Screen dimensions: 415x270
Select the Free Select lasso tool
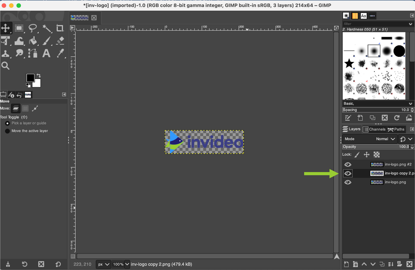point(33,28)
